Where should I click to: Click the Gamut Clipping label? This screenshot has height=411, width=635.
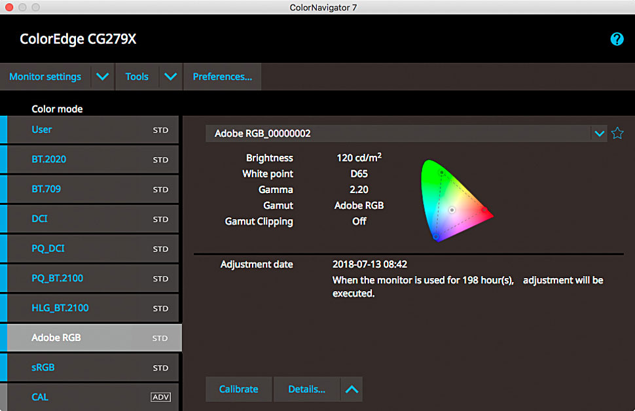click(259, 221)
